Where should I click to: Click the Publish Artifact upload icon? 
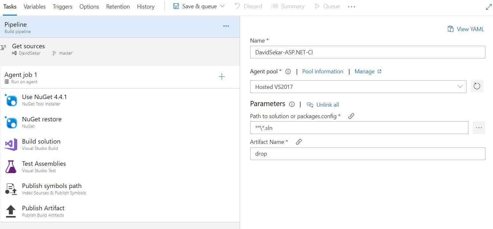[11, 211]
